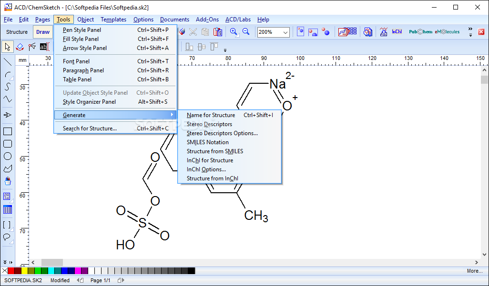This screenshot has height=286, width=489.
Task: Open the Templates menu
Action: (x=113, y=20)
